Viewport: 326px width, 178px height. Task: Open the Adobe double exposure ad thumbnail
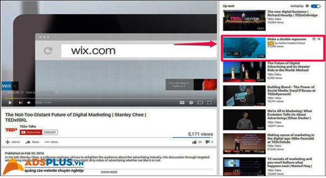(x=244, y=48)
